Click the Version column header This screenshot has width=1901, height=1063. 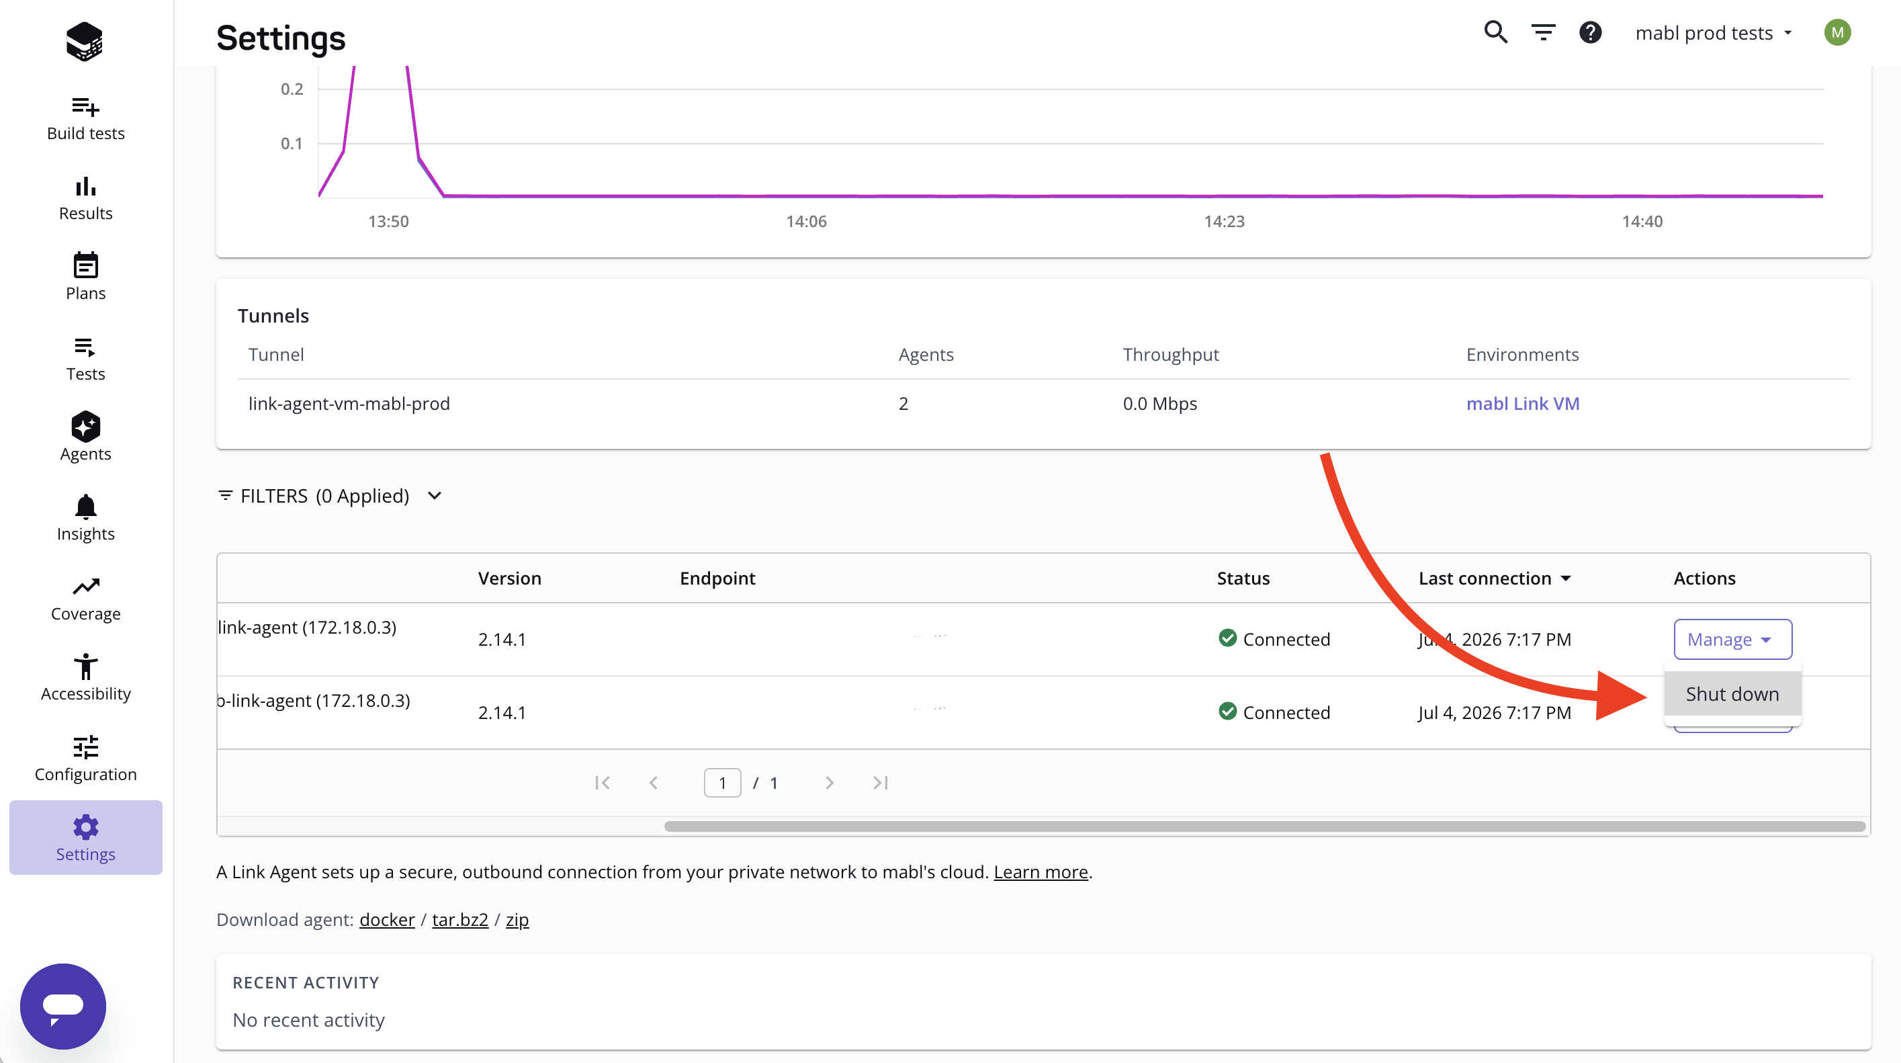click(x=509, y=578)
